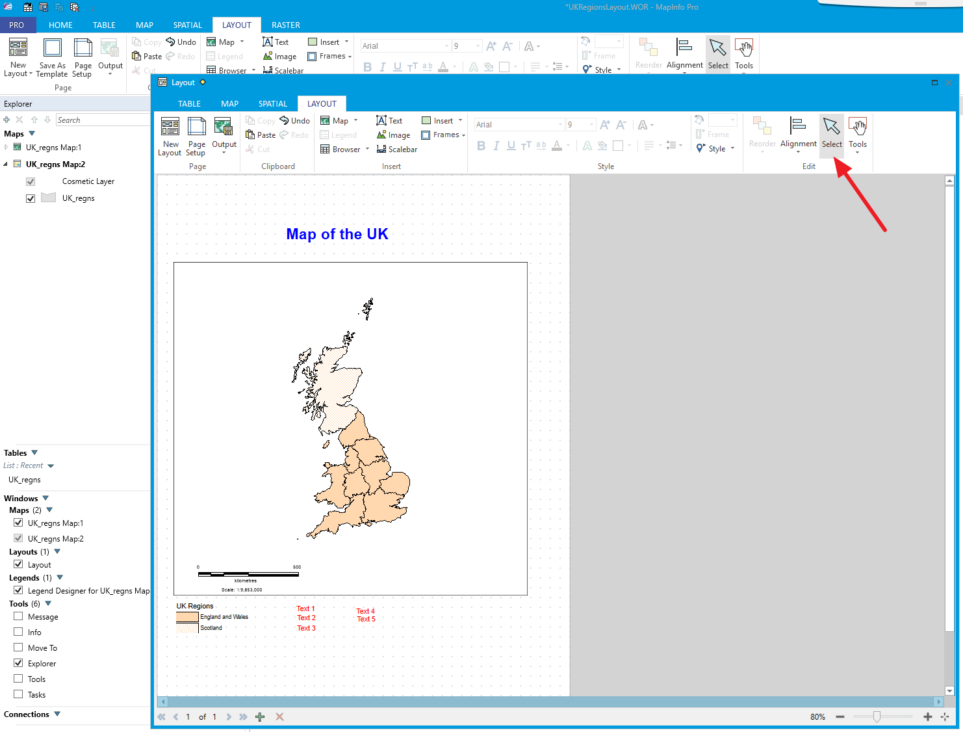Open Page Setup in Layout window ribbon
The image size is (963, 732).
[196, 137]
